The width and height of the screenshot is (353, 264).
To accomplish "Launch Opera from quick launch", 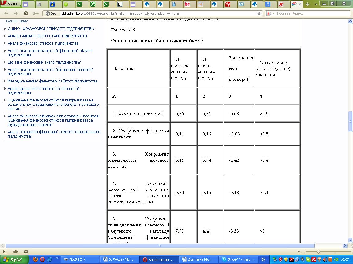I will [42, 259].
